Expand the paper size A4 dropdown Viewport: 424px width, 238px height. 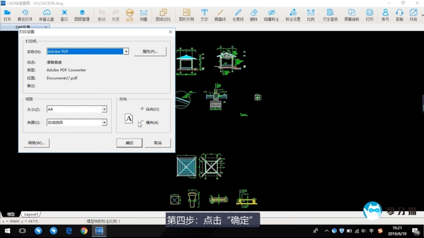tap(104, 109)
